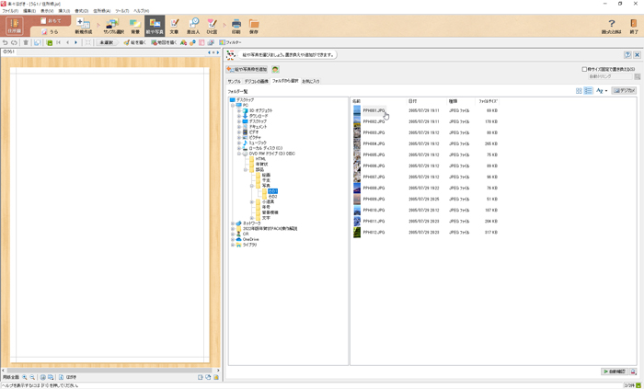Select the 文章 text tool
The width and height of the screenshot is (644, 389).
pyautogui.click(x=174, y=25)
